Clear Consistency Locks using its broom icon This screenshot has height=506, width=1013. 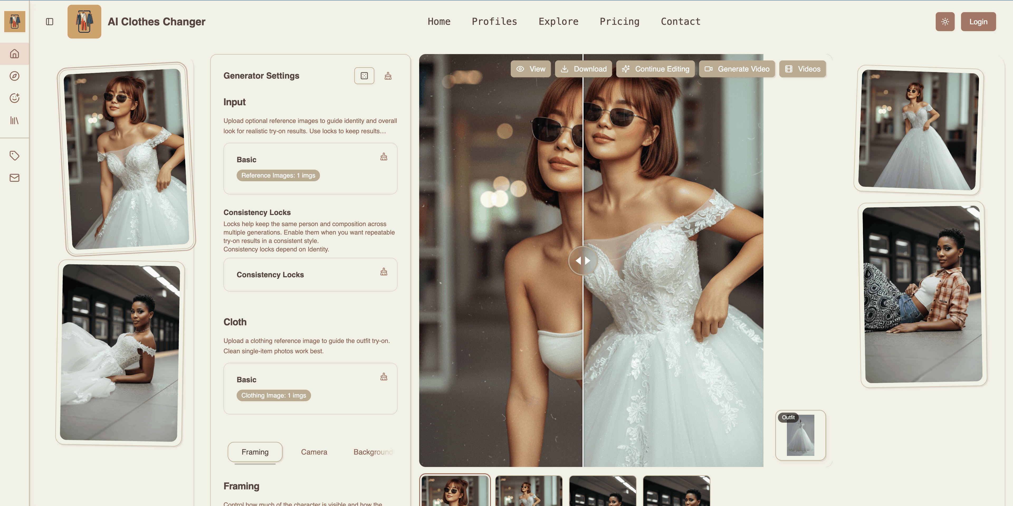[x=384, y=271]
